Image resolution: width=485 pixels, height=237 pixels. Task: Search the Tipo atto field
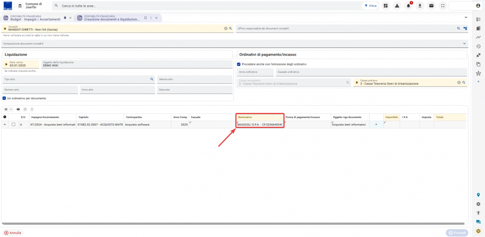click(152, 79)
